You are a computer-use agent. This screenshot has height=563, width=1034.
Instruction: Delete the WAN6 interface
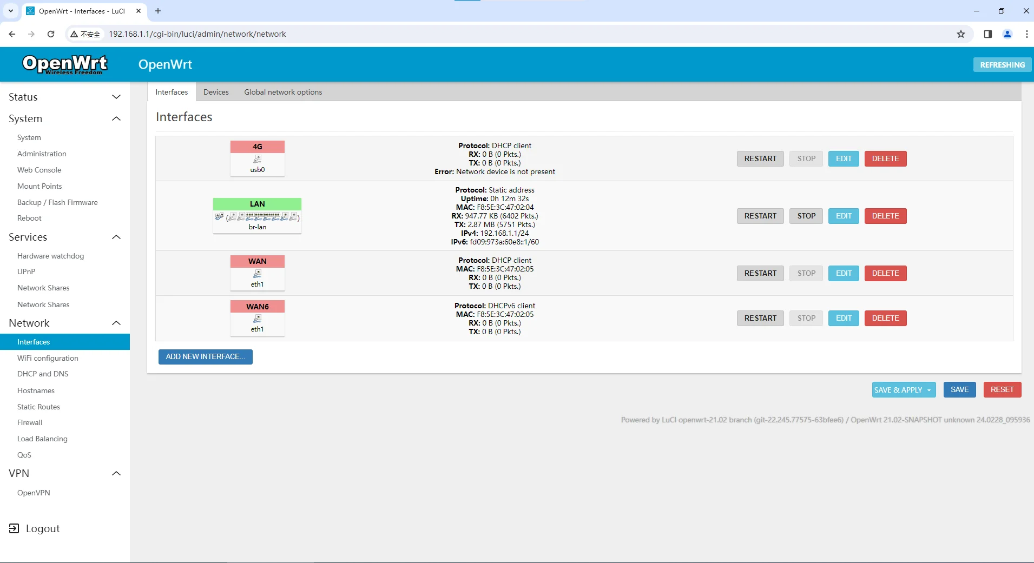(885, 318)
